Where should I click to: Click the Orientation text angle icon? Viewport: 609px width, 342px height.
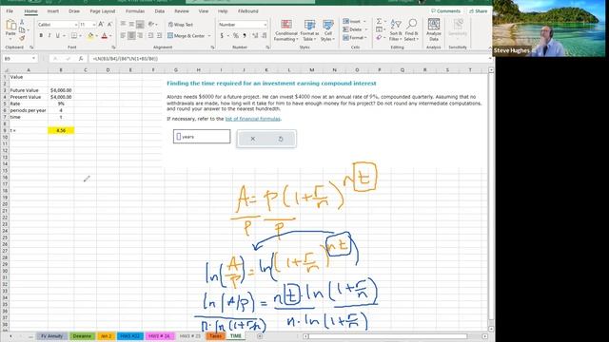pos(151,24)
